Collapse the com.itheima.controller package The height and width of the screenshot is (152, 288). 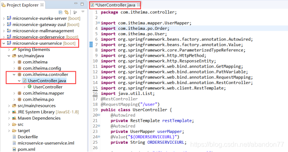14,75
